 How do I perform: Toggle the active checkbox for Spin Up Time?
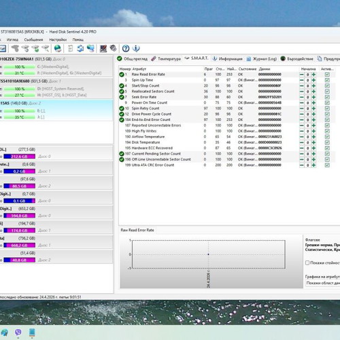point(327,80)
